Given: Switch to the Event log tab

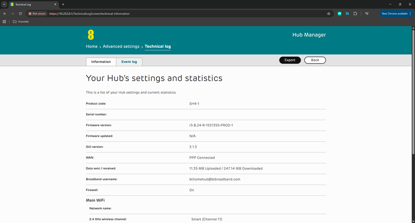Looking at the screenshot, I should coord(129,61).
